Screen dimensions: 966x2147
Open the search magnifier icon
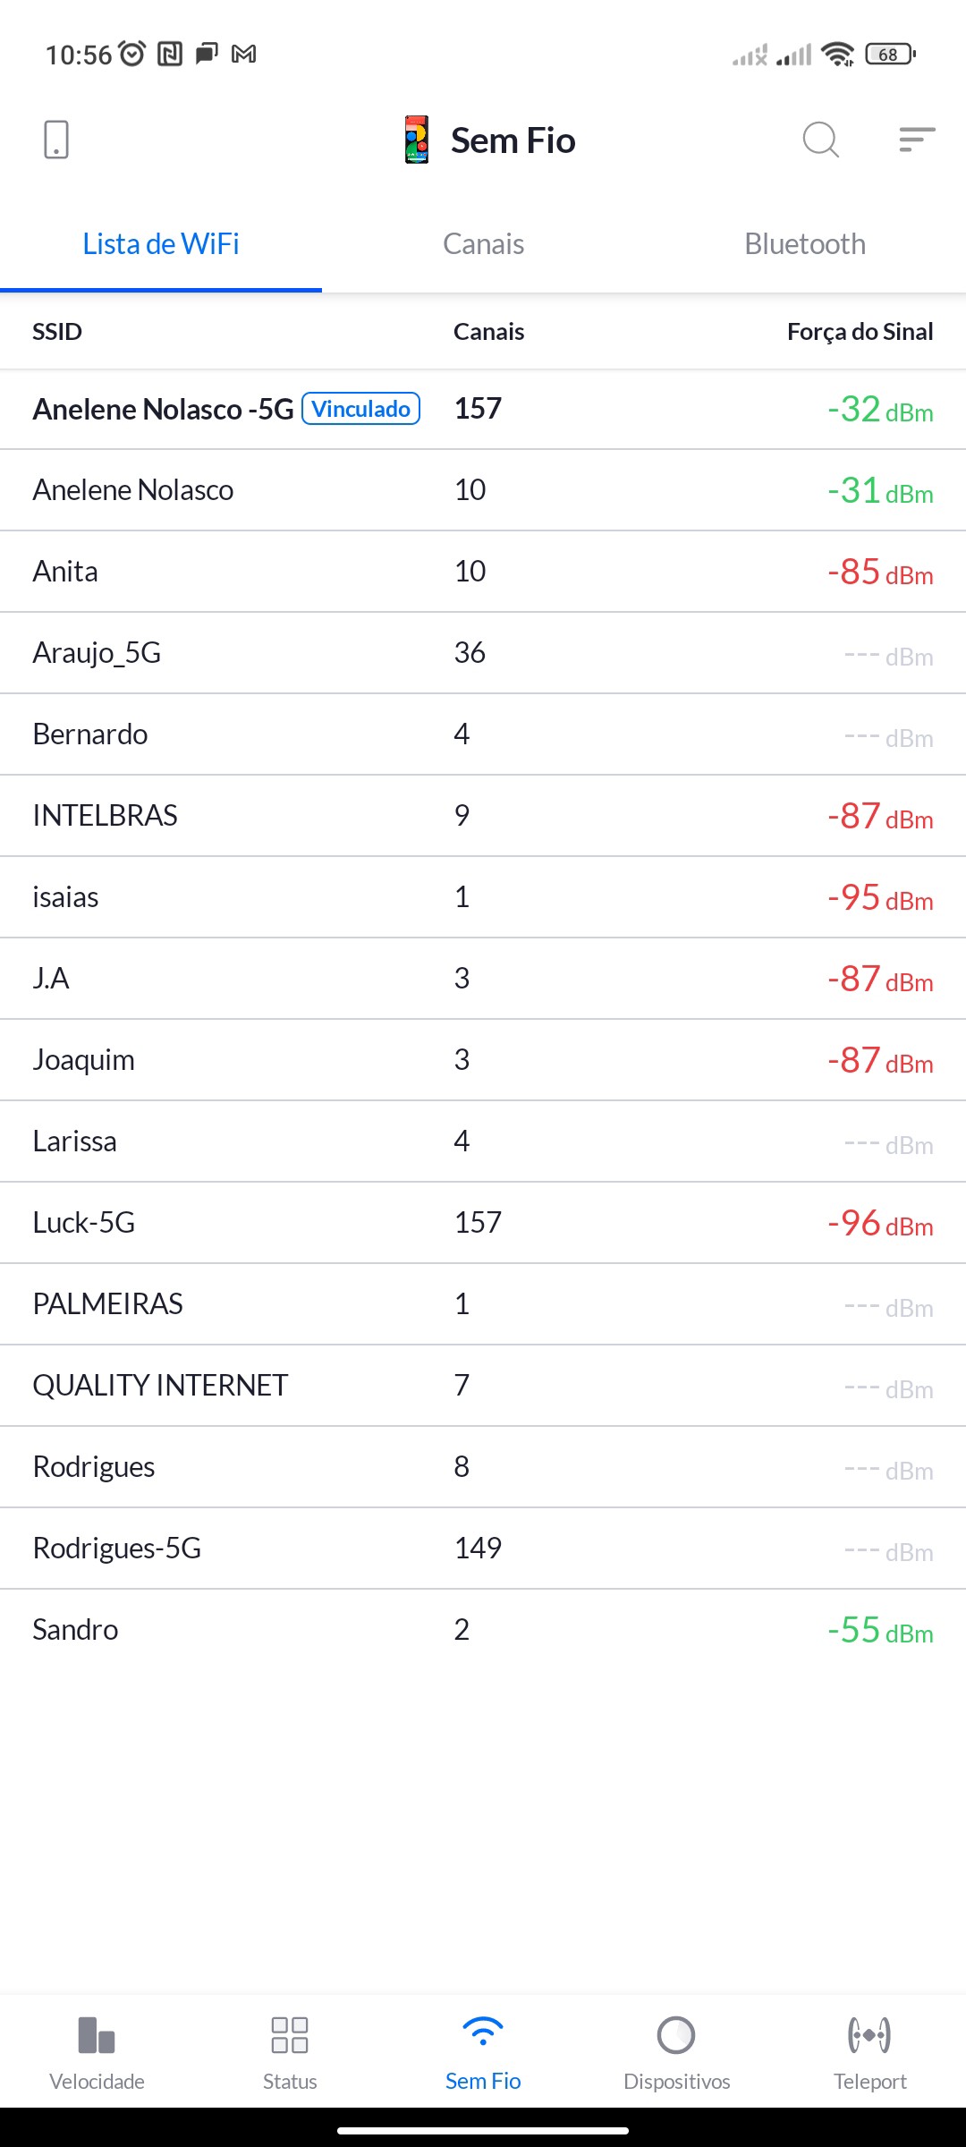(820, 140)
